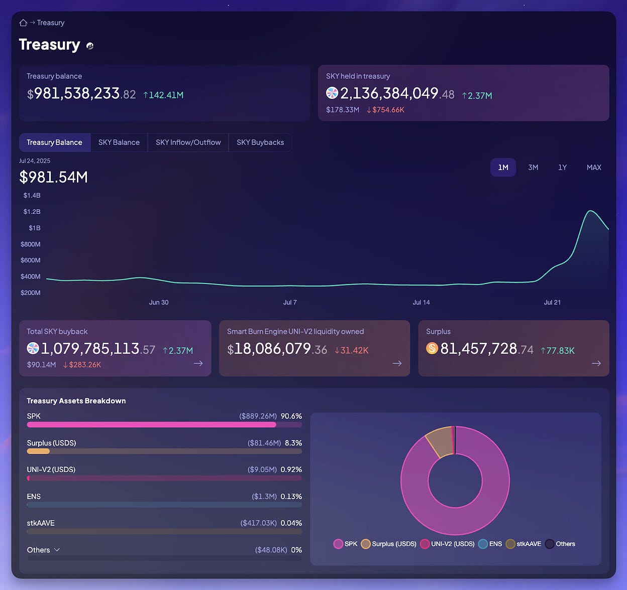Click the ↓31.42K liquidity change
This screenshot has height=590, width=627.
click(352, 350)
